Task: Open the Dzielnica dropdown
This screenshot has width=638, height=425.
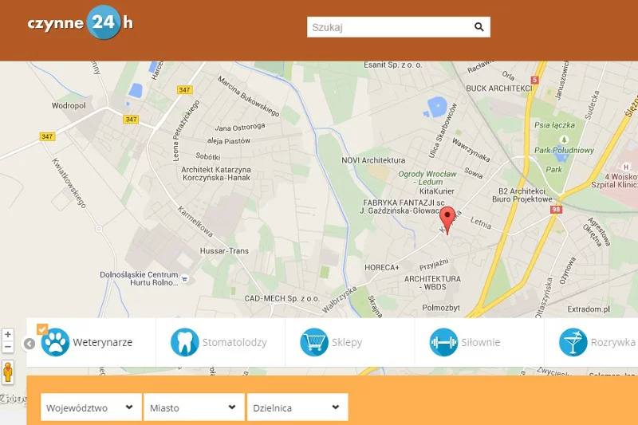Action: pyautogui.click(x=297, y=407)
